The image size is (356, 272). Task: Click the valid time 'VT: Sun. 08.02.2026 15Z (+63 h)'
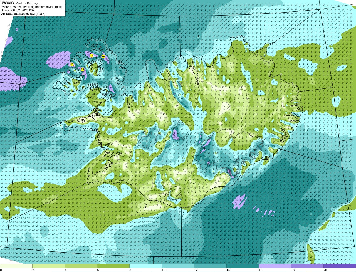tap(23, 14)
